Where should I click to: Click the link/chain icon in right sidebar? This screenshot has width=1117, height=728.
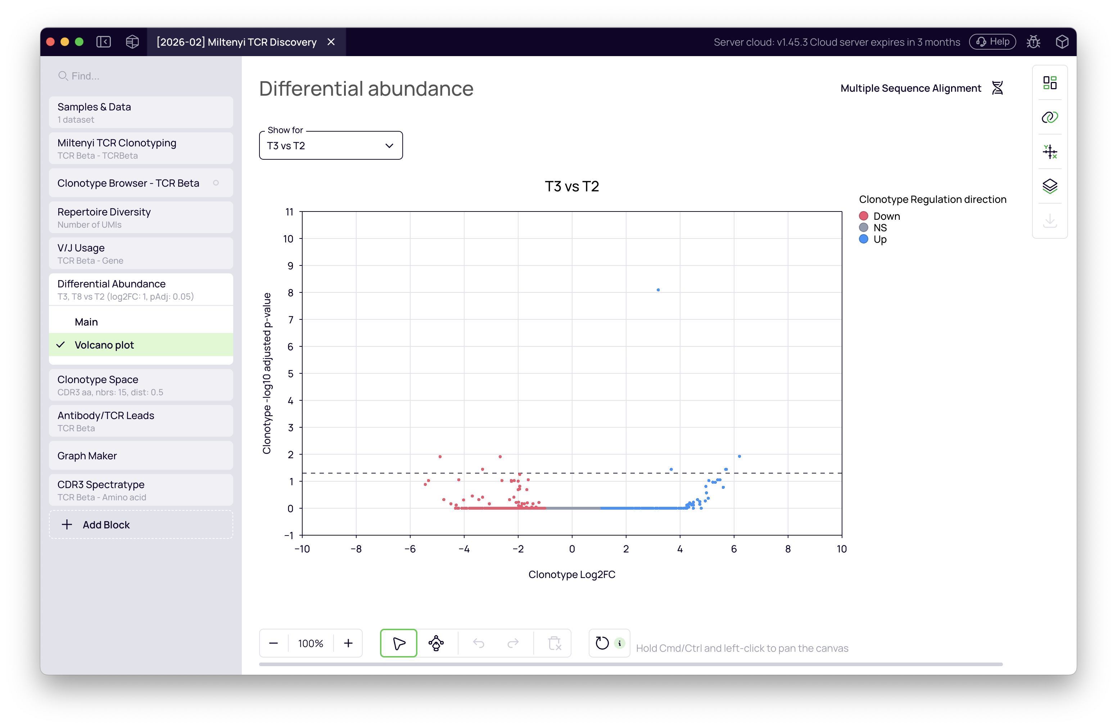pos(1050,117)
